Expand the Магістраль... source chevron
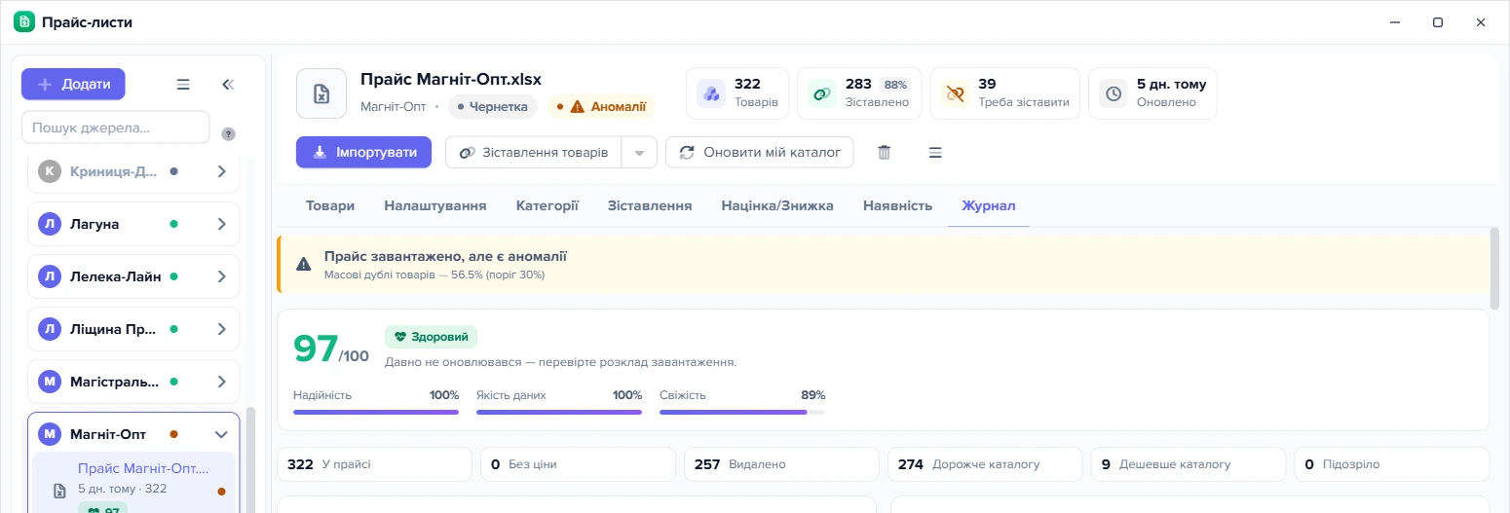 tap(222, 382)
